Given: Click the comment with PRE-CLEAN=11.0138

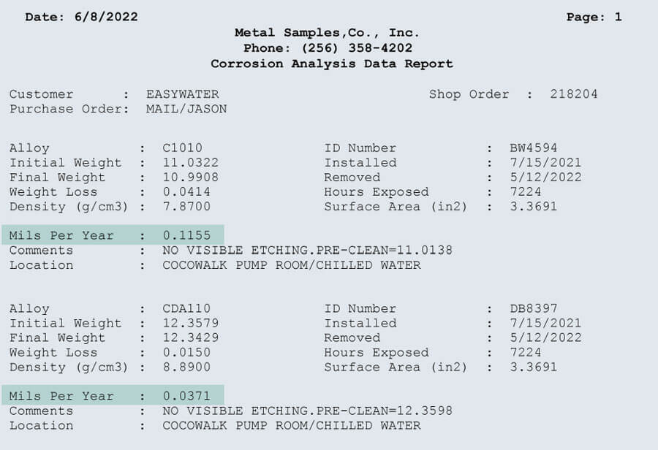Looking at the screenshot, I should coord(308,251).
